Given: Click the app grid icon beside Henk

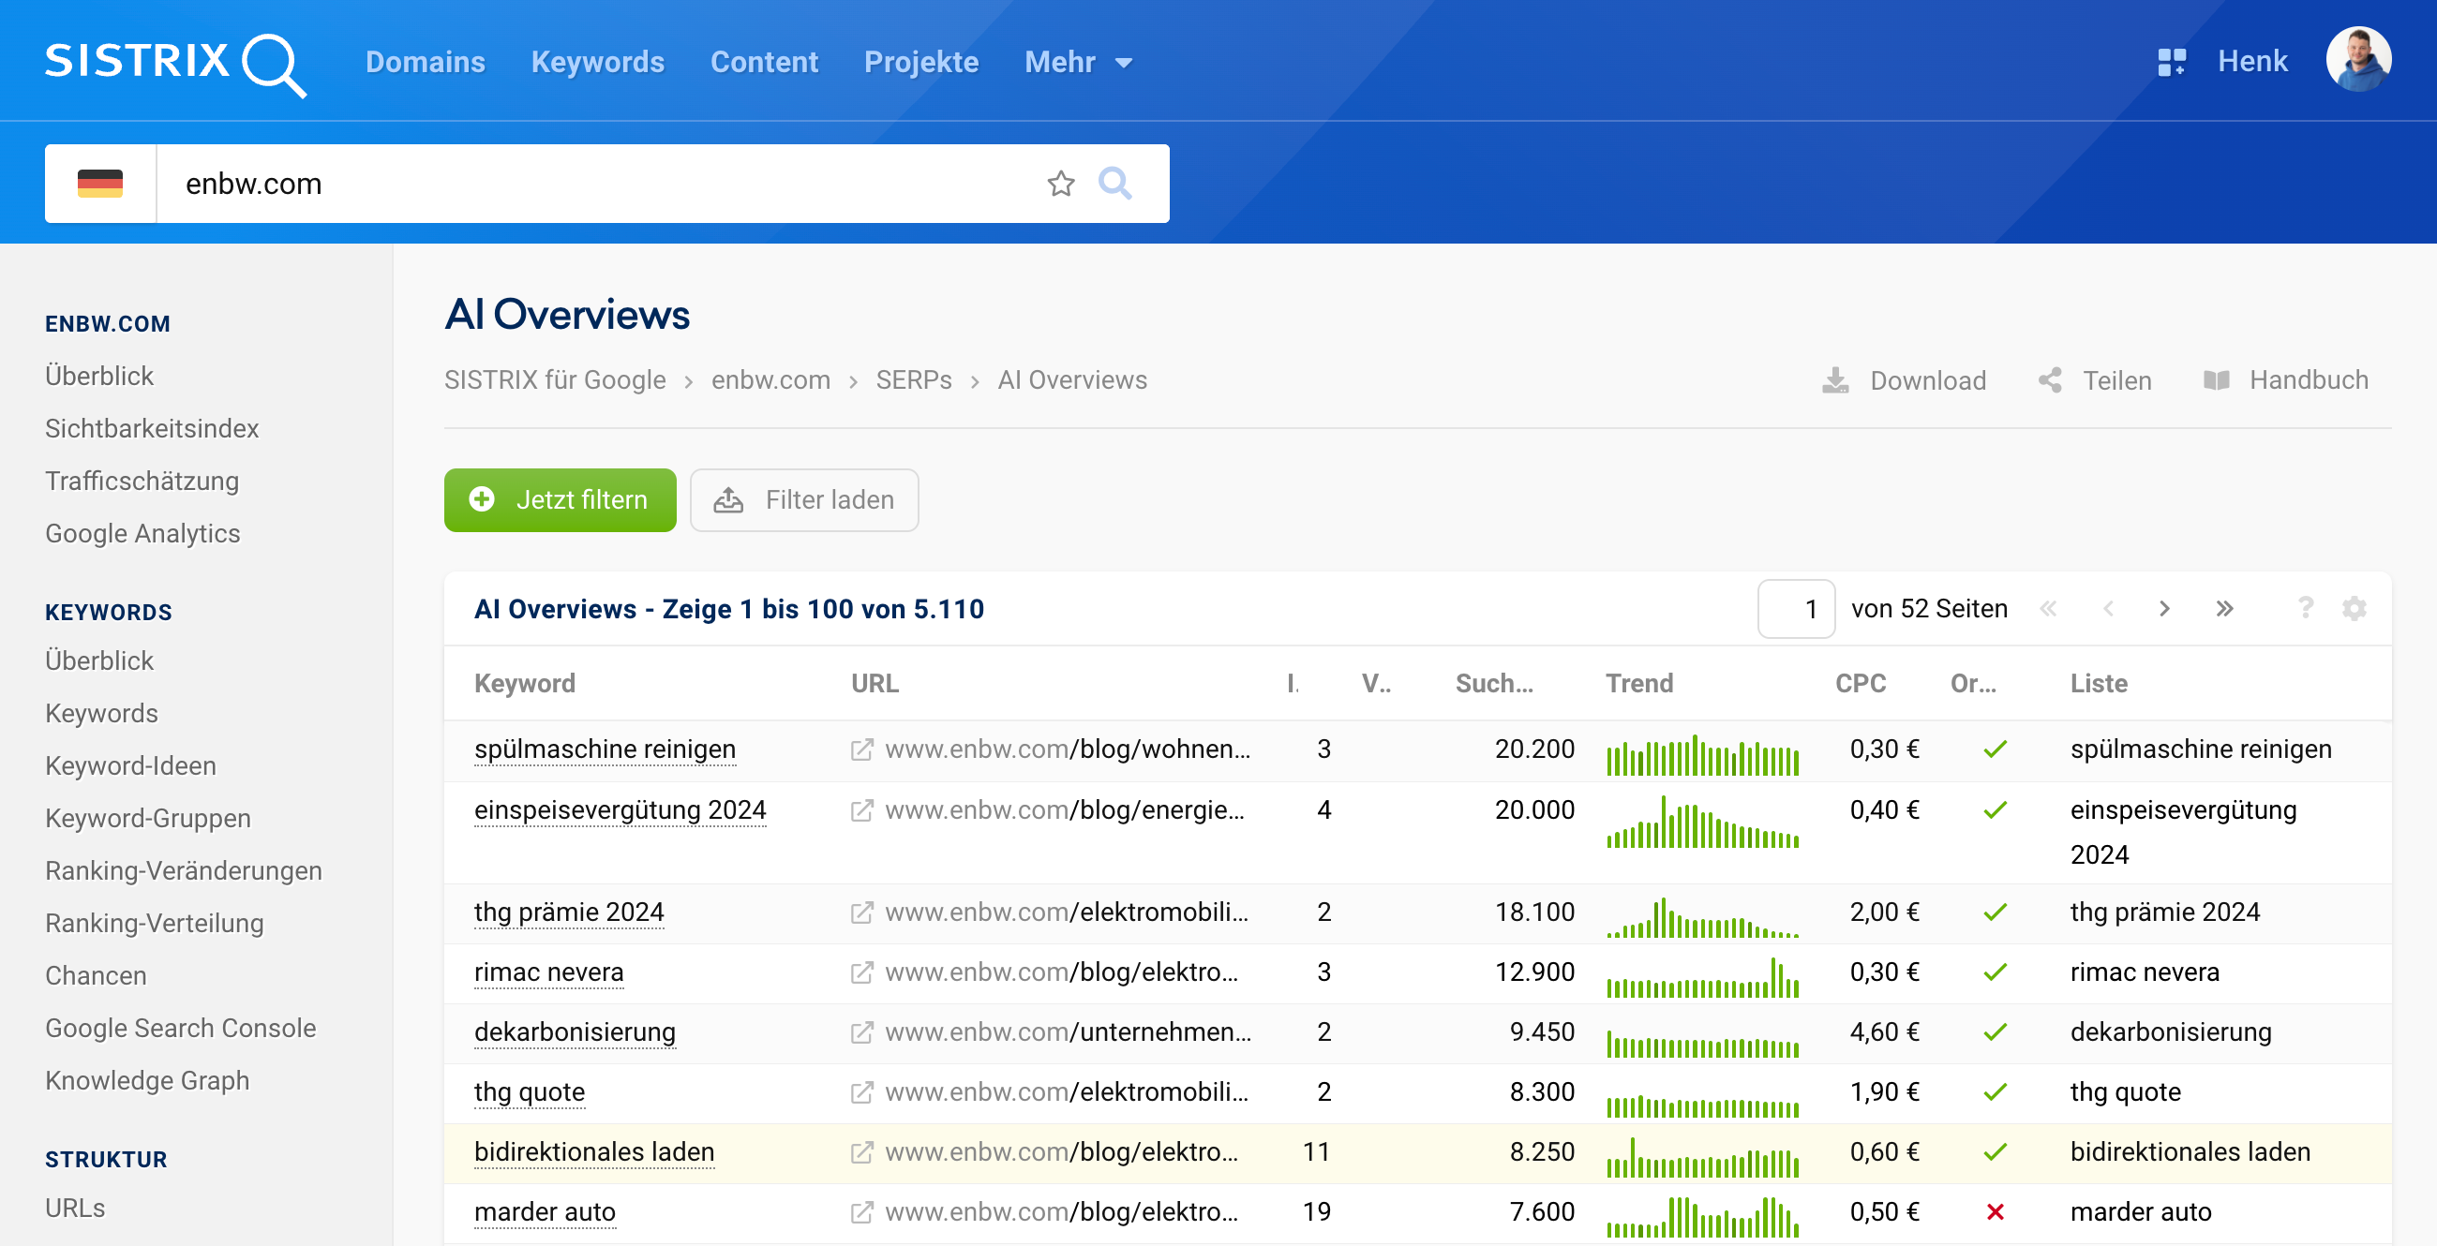Looking at the screenshot, I should pos(2171,61).
